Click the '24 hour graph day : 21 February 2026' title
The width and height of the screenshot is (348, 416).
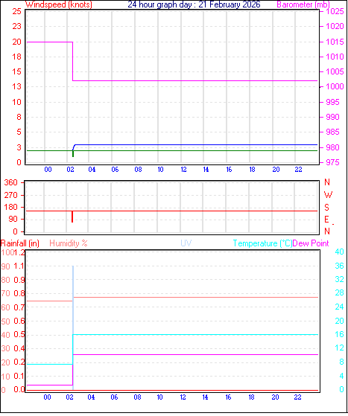194,4
